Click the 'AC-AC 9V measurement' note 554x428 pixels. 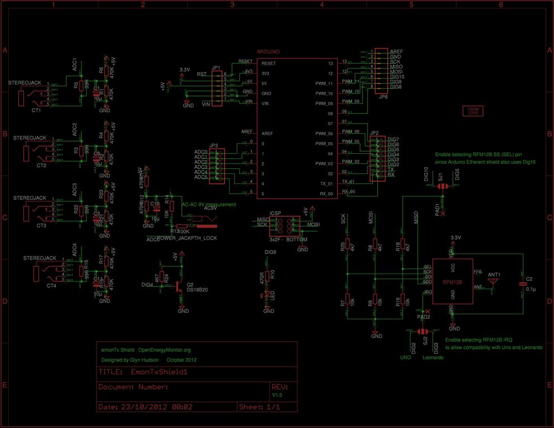(x=209, y=205)
